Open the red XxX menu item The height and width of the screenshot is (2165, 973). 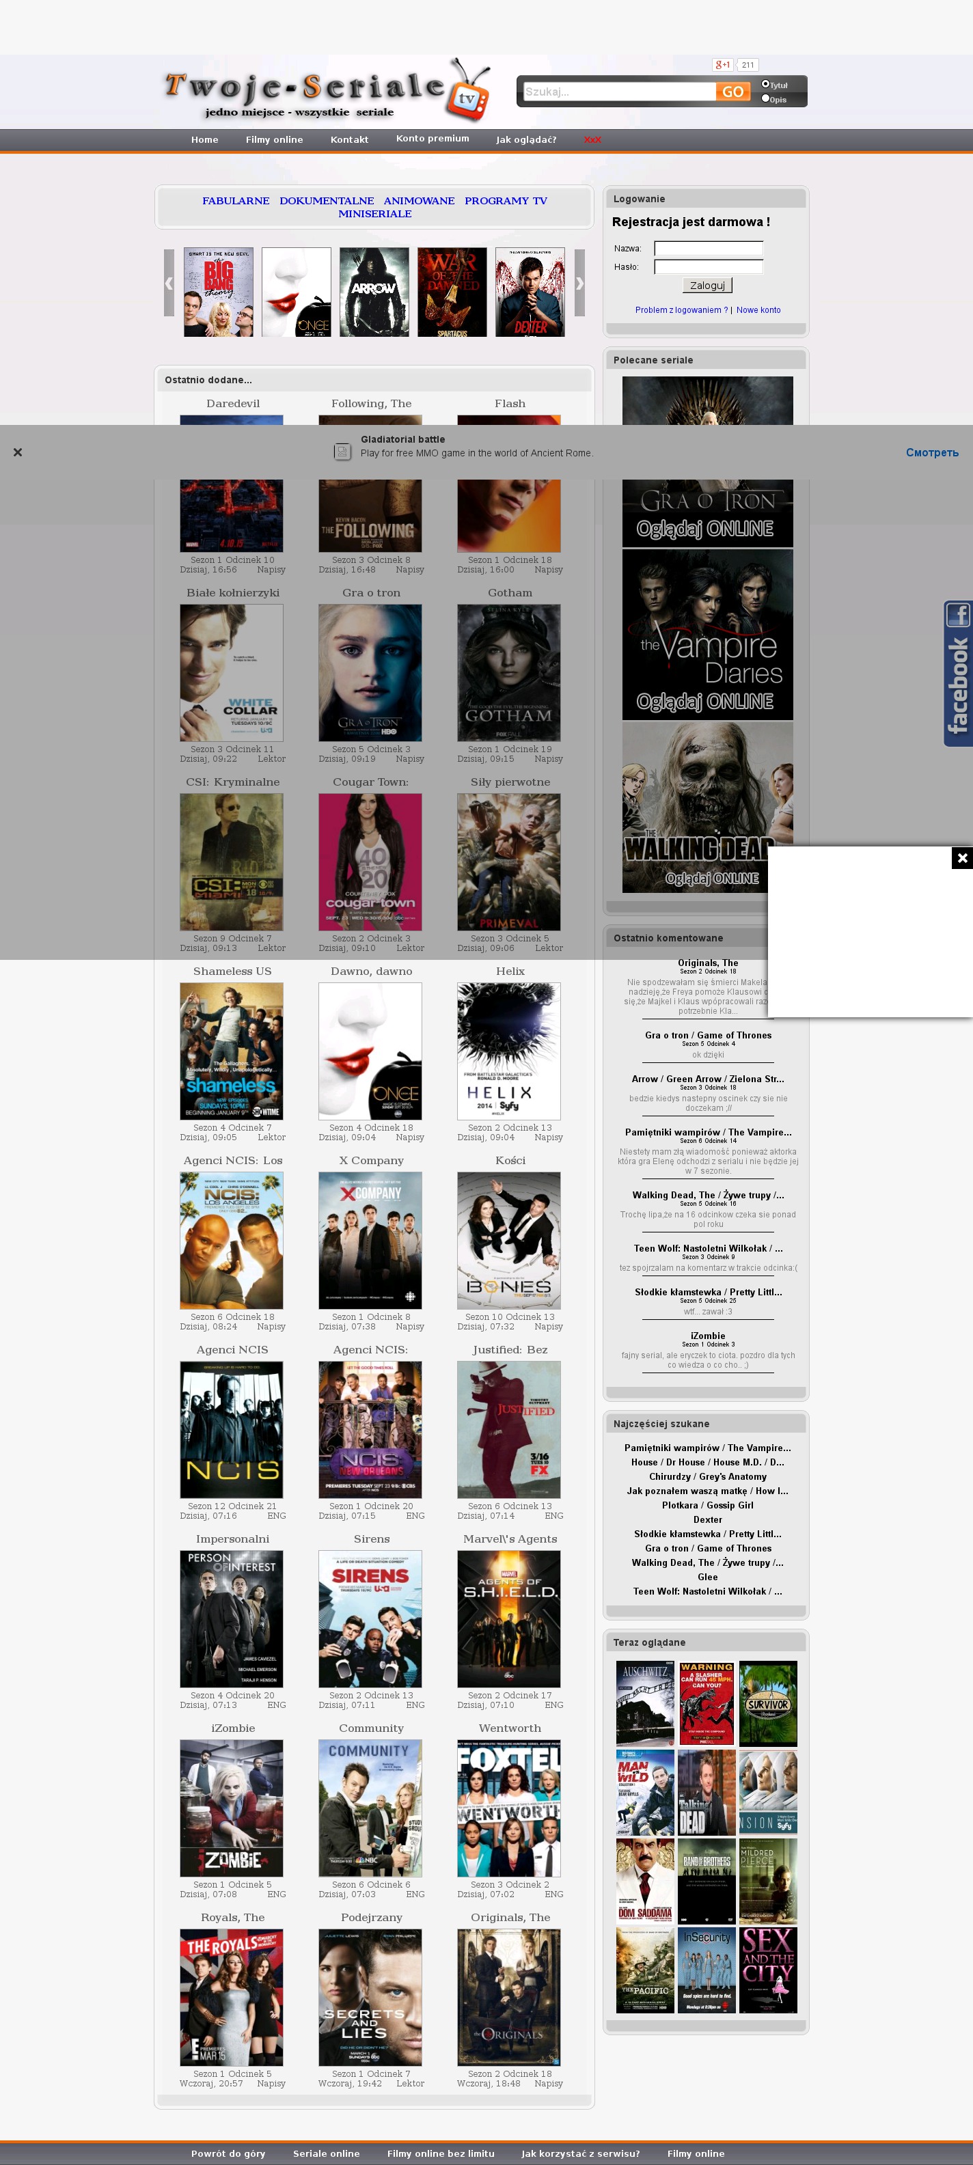tap(592, 139)
